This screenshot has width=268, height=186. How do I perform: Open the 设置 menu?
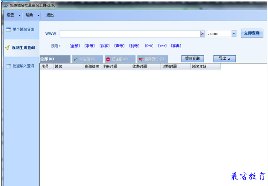click(x=10, y=15)
